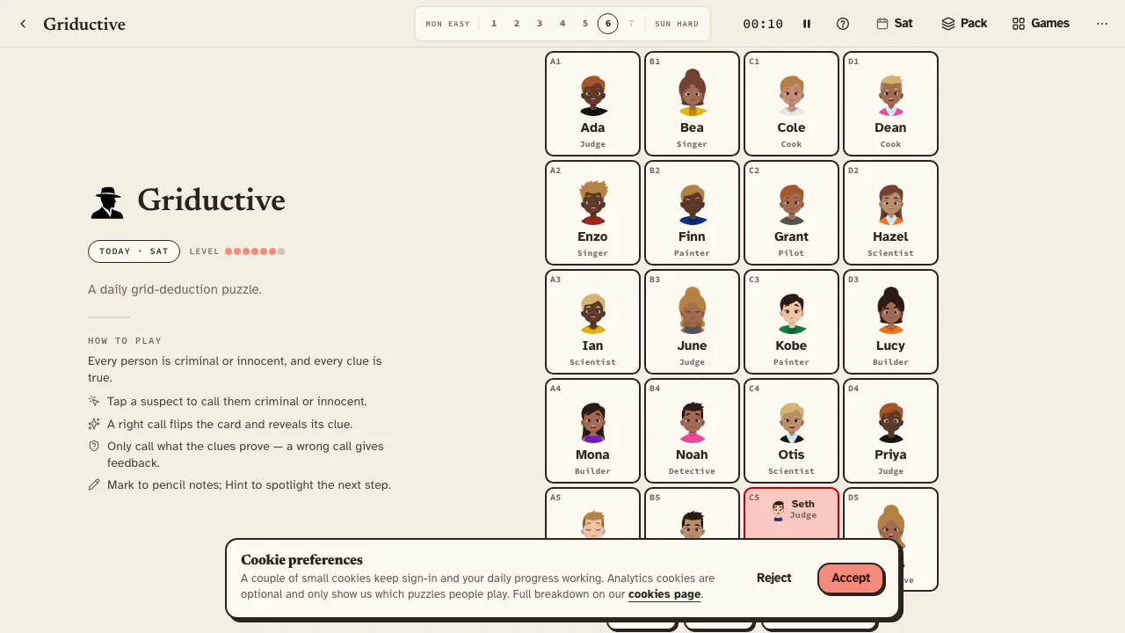Tap Noah the Detective card
Image resolution: width=1125 pixels, height=633 pixels.
click(692, 431)
